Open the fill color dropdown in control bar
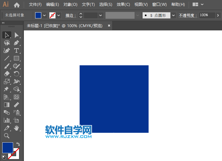The image size is (222, 161). (x=44, y=15)
